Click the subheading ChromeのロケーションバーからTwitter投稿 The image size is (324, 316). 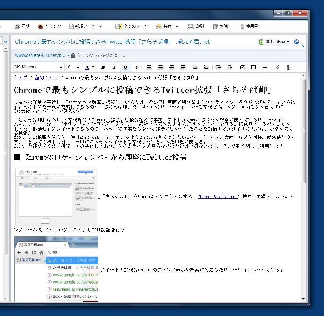click(100, 157)
